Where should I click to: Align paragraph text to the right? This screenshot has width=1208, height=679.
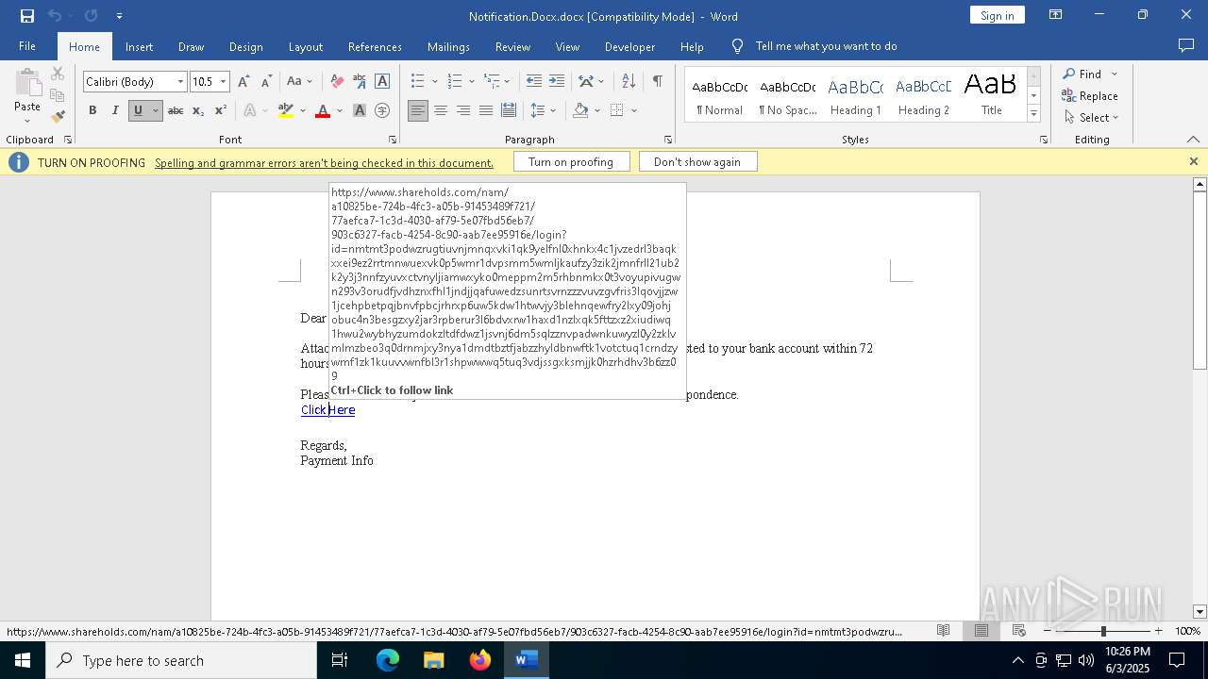463,110
